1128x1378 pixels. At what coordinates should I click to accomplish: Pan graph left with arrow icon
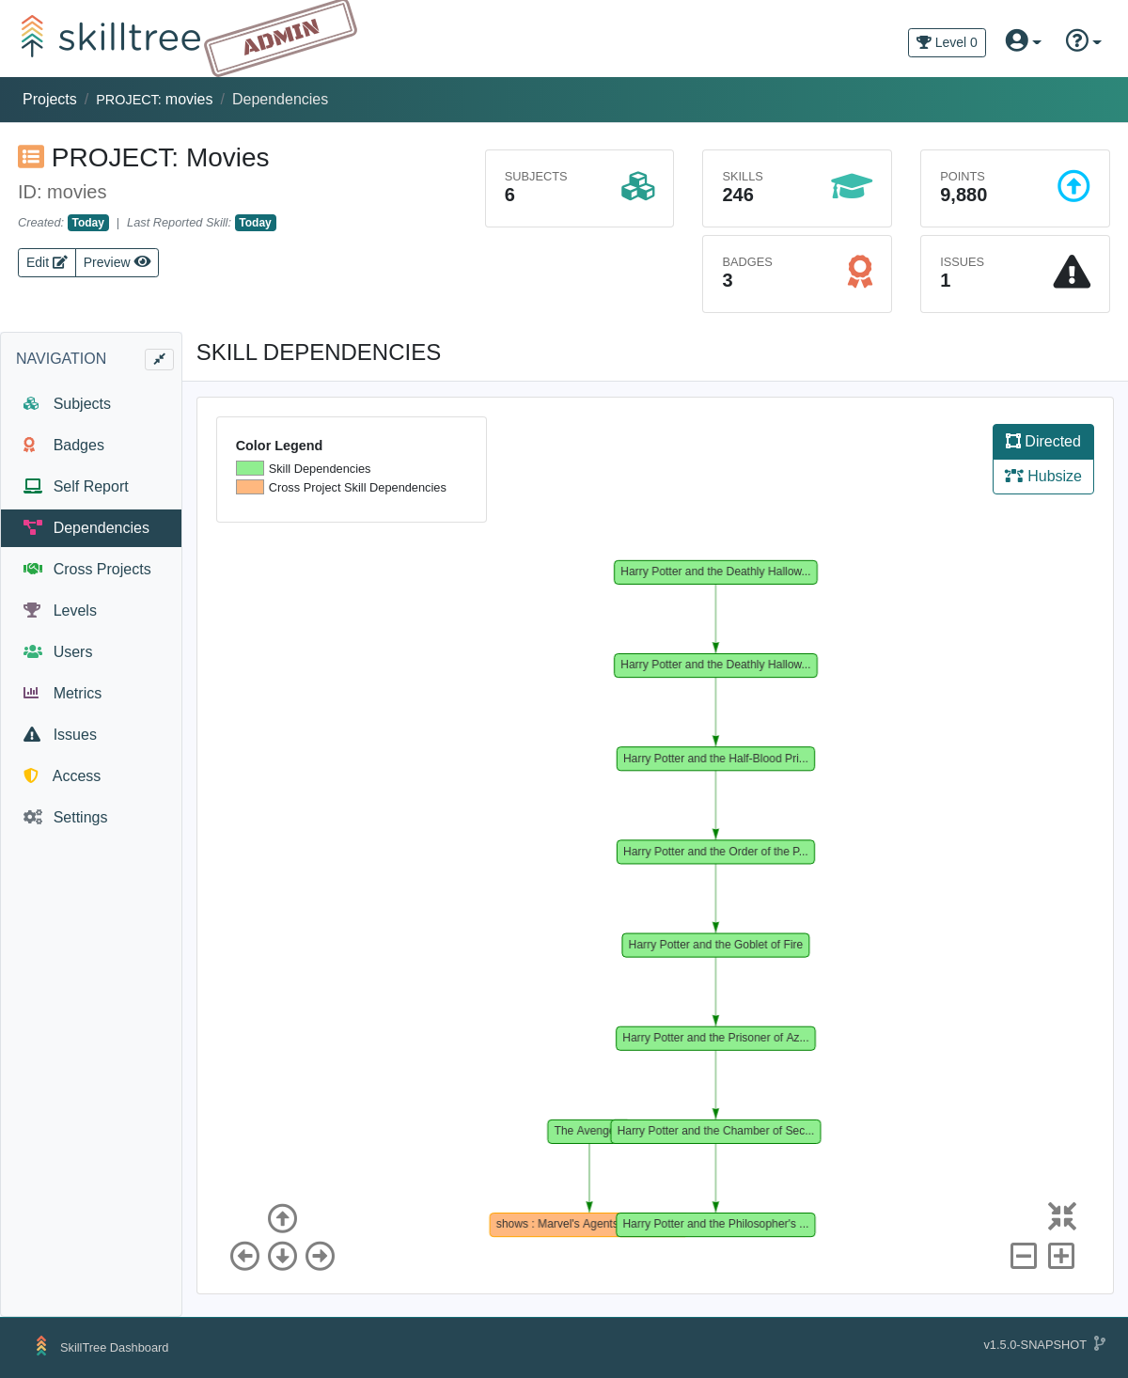[244, 1256]
